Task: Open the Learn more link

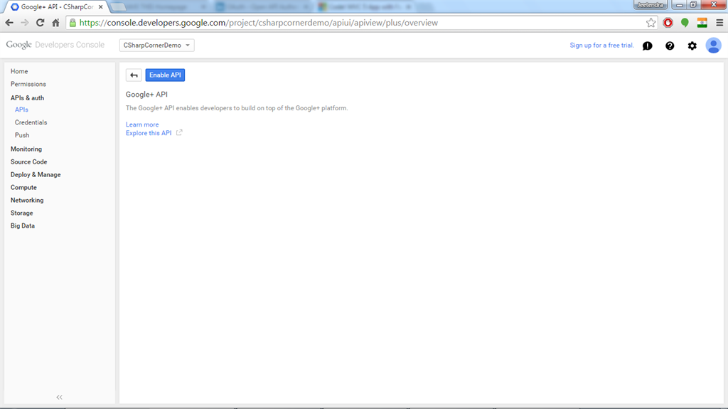Action: coord(142,124)
